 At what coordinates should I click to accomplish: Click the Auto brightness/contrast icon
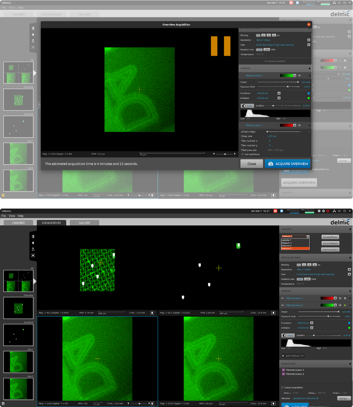click(x=288, y=335)
